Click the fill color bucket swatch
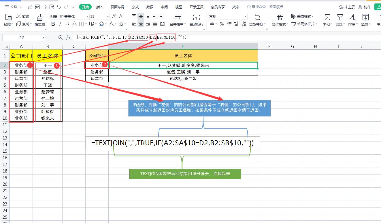Image resolution: width=381 pixels, height=223 pixels. click(101, 24)
